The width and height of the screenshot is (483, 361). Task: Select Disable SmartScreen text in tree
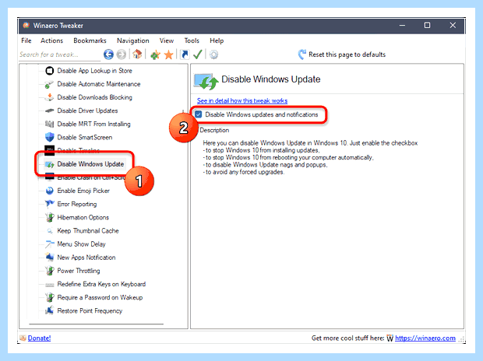point(85,137)
